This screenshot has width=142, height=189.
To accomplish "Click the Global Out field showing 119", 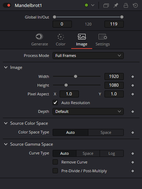I will 114,24.
